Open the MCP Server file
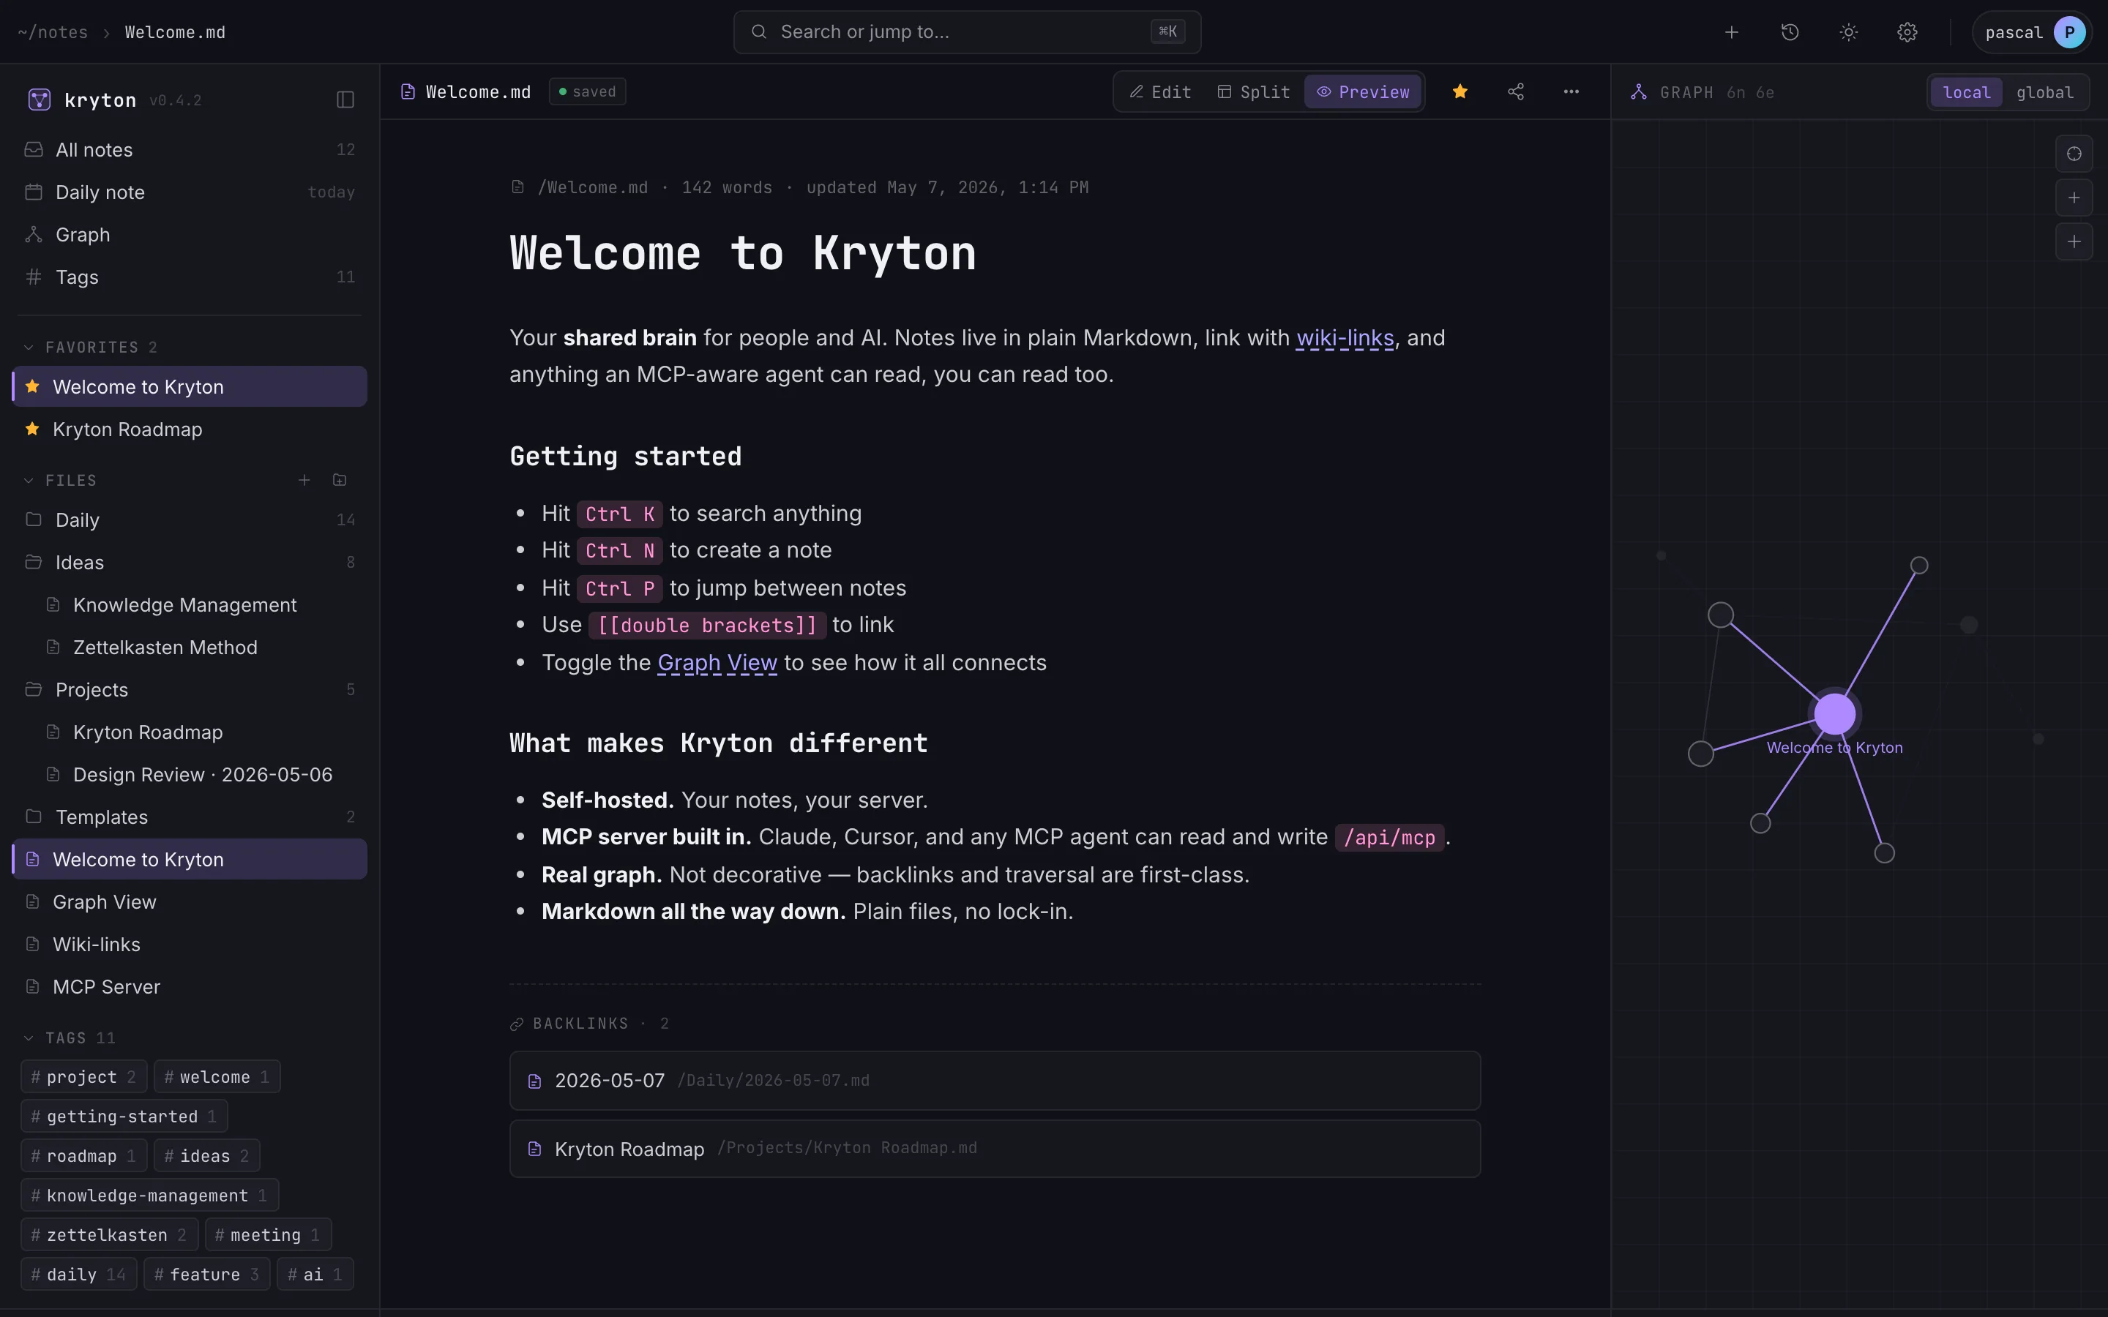This screenshot has width=2108, height=1317. (190, 987)
